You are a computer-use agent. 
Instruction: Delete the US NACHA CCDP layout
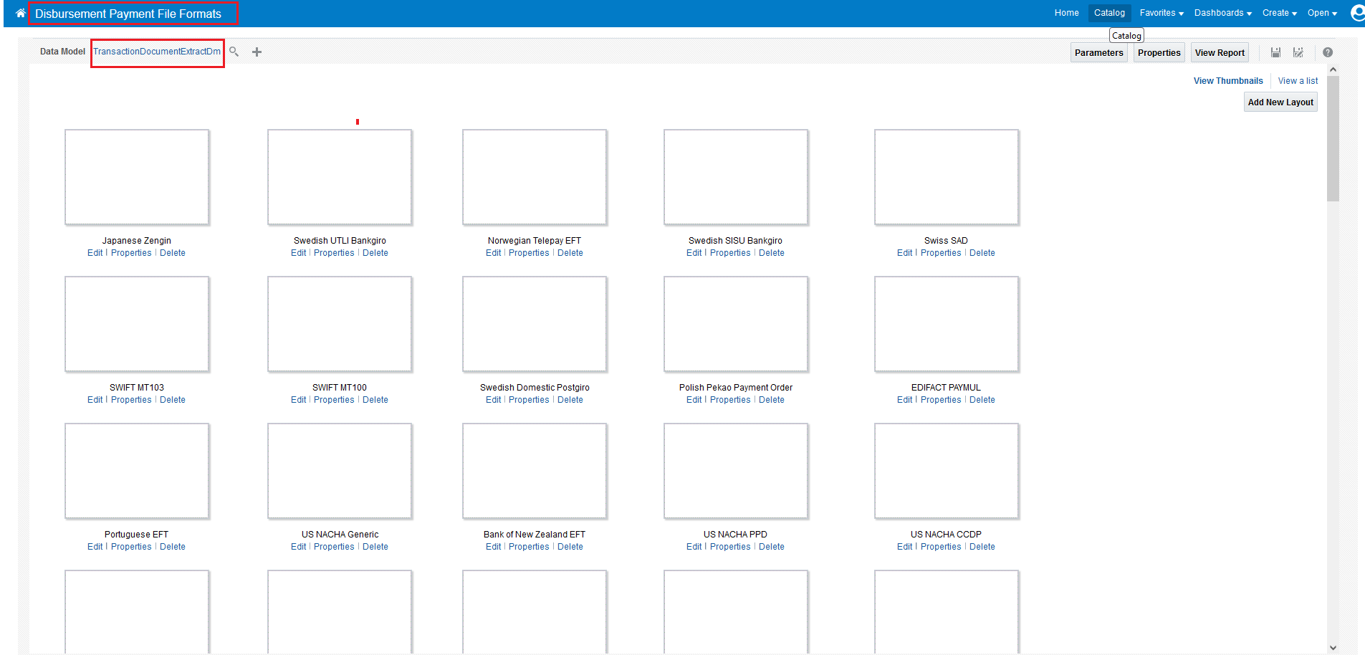click(x=982, y=547)
